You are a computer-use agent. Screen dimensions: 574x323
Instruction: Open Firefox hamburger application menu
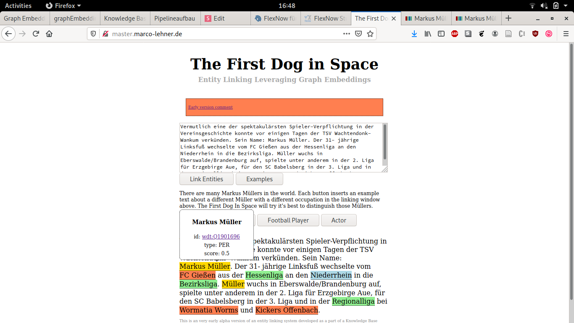pyautogui.click(x=566, y=34)
